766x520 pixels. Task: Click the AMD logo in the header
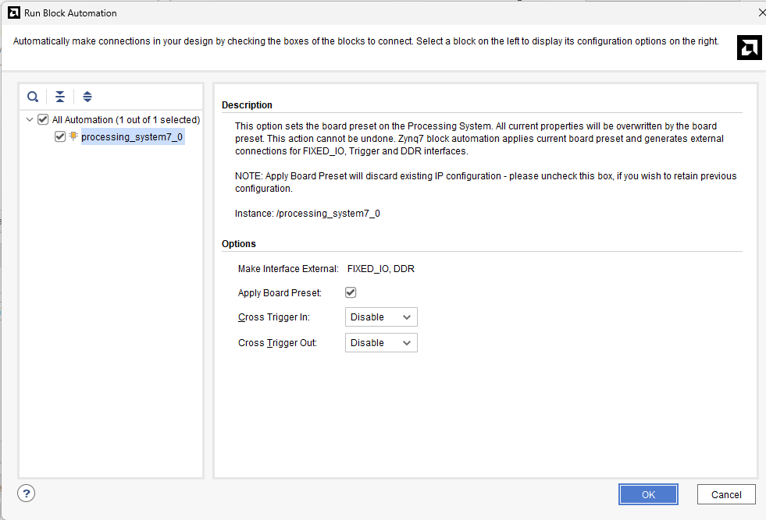[749, 48]
